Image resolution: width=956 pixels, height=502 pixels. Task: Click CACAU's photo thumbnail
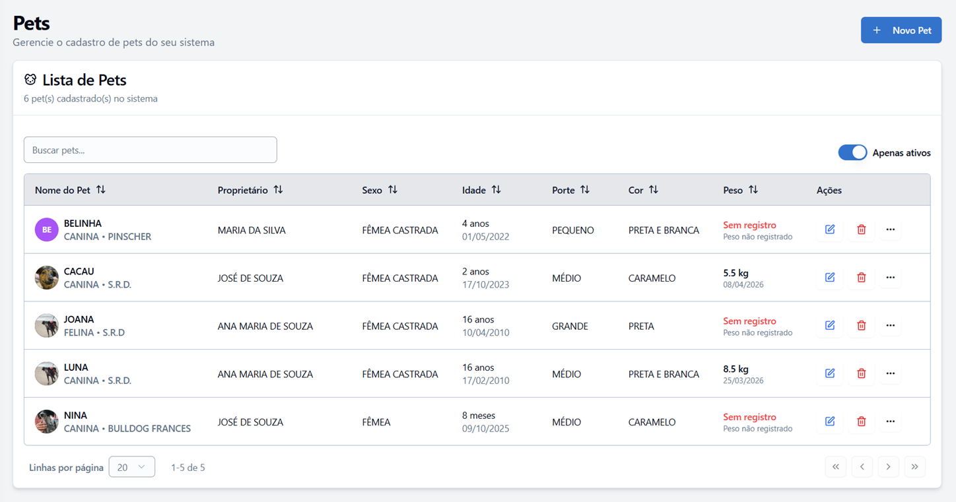click(47, 278)
